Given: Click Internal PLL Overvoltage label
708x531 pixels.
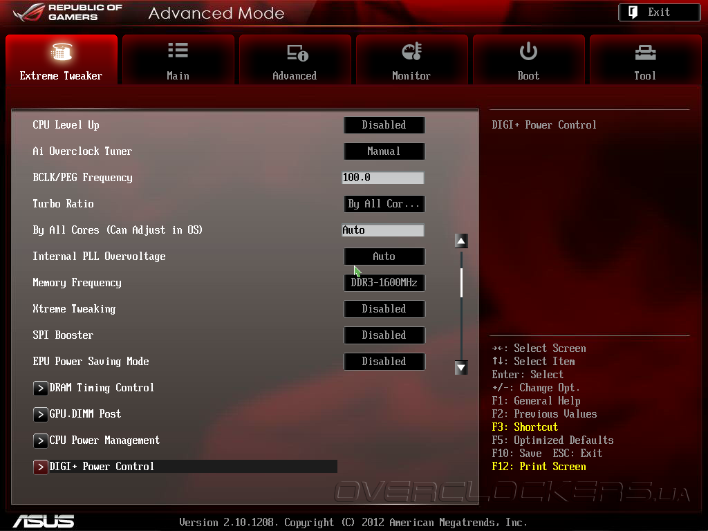Looking at the screenshot, I should point(99,257).
